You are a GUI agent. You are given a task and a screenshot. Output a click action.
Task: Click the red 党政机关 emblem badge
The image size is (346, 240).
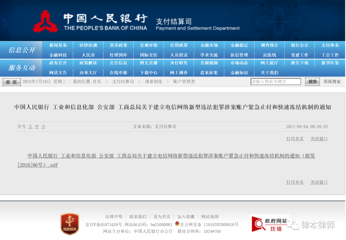click(x=69, y=223)
